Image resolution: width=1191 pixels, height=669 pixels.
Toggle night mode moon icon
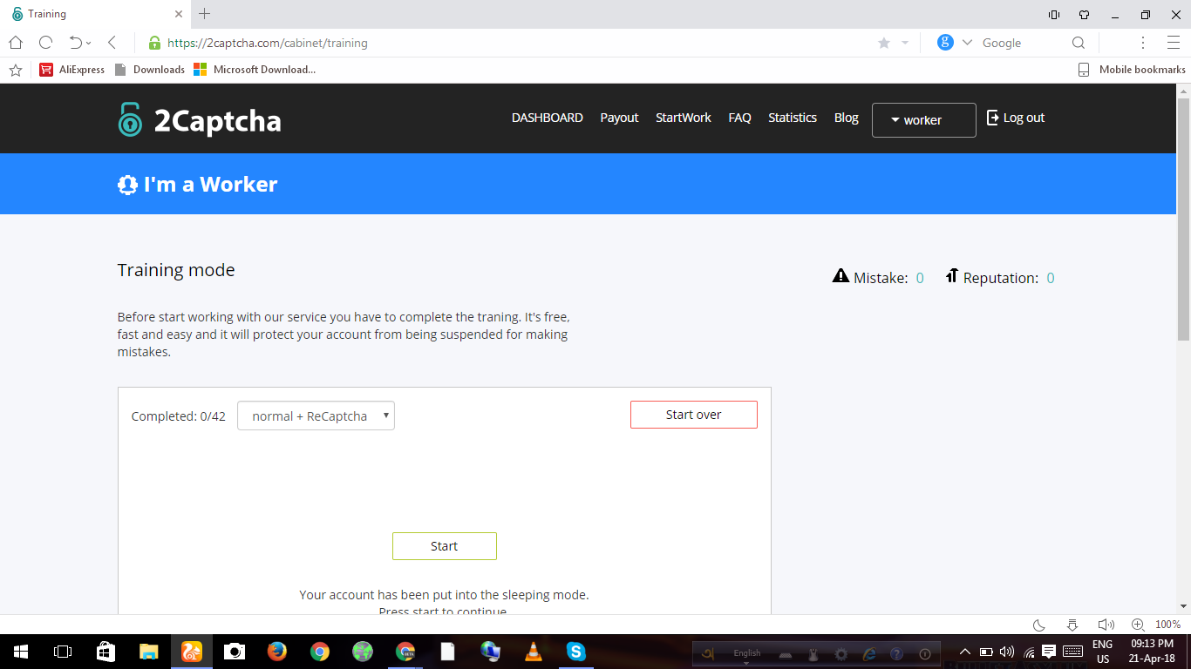[x=1039, y=625]
